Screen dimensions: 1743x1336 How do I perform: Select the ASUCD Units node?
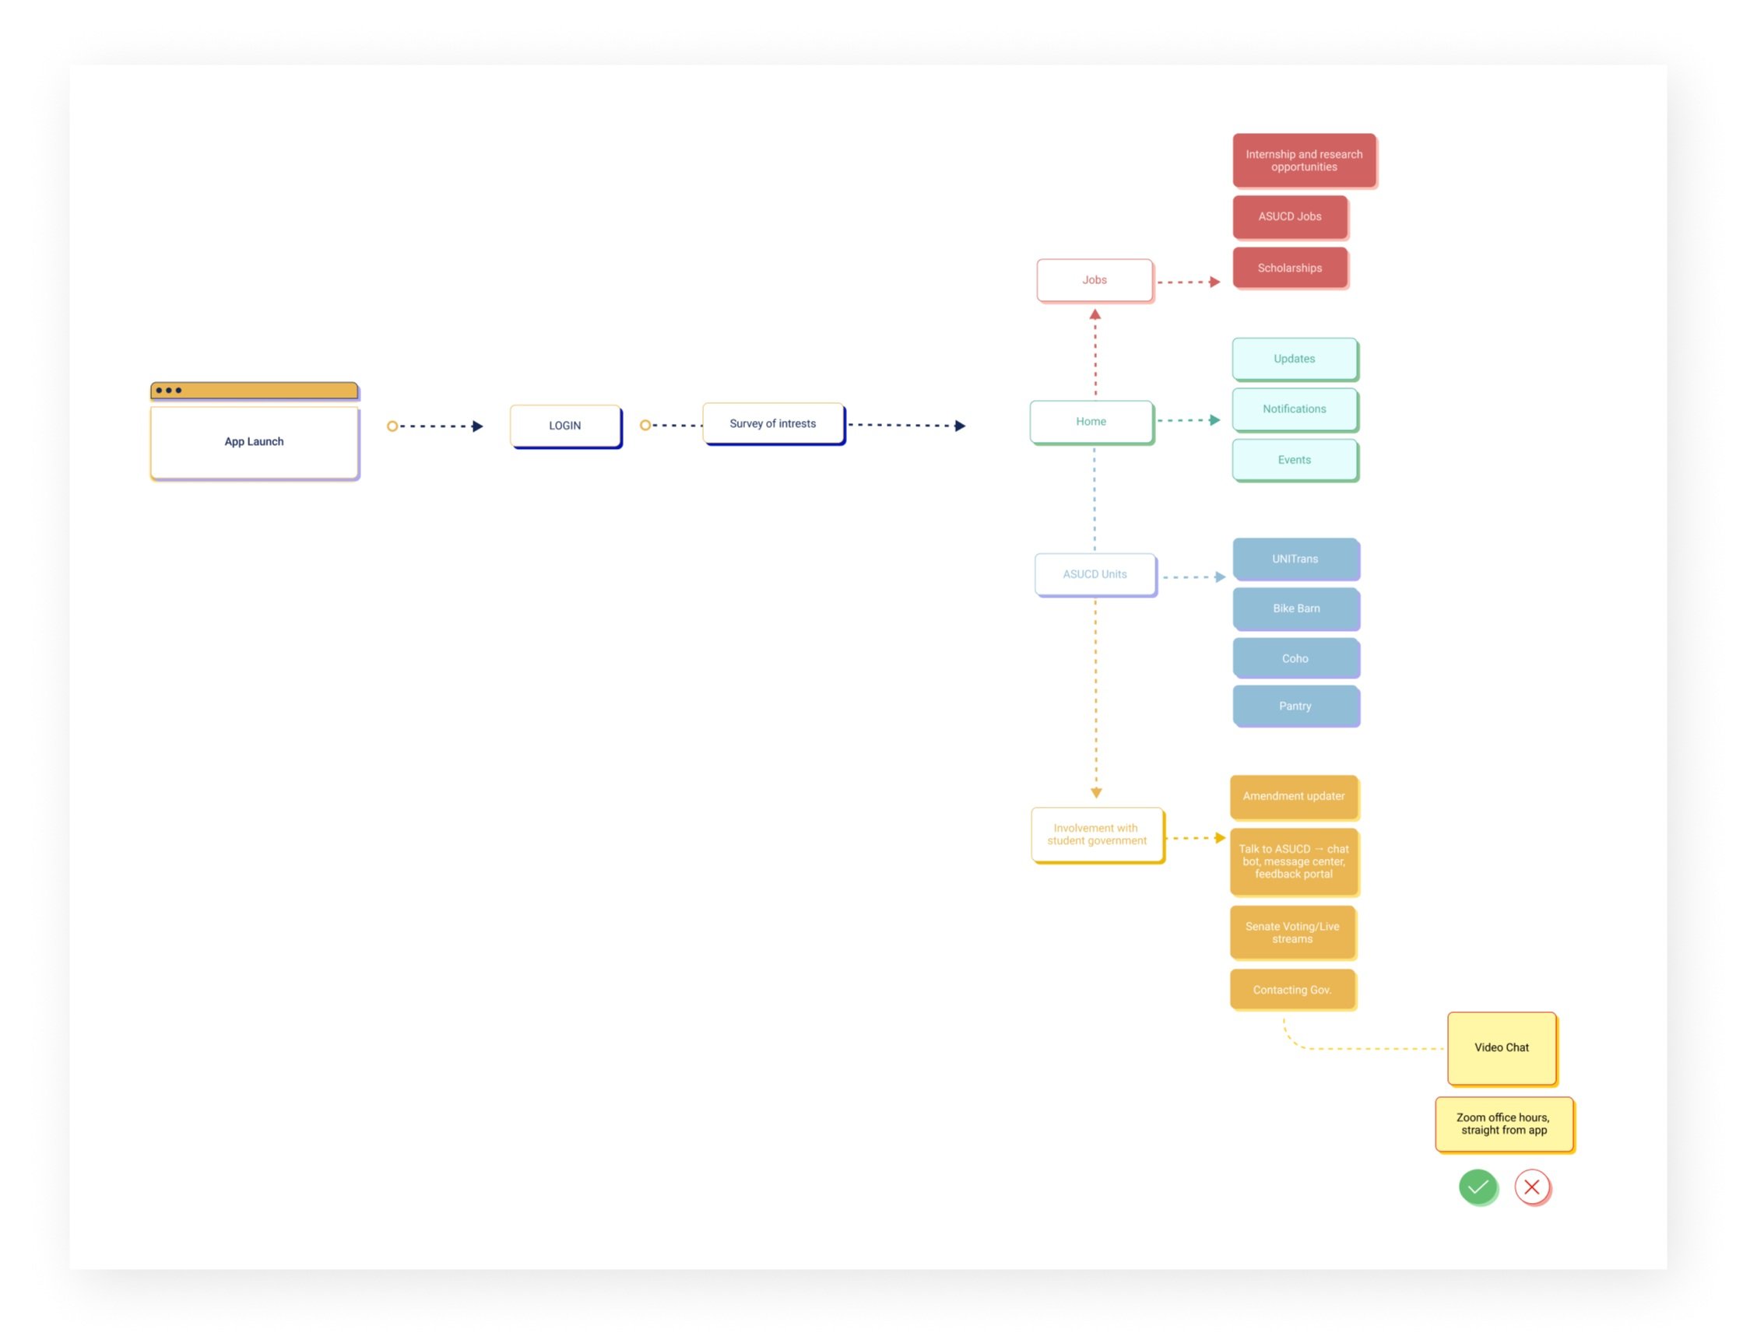(1095, 573)
